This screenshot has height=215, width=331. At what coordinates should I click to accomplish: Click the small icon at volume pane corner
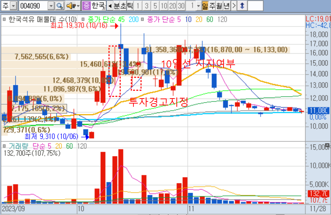click(x=327, y=145)
